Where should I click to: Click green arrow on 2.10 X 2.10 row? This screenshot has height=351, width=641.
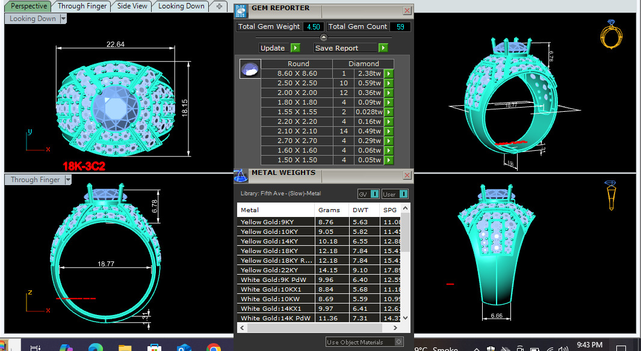[x=389, y=131]
